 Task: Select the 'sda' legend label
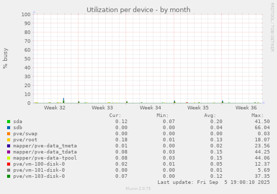(18, 122)
